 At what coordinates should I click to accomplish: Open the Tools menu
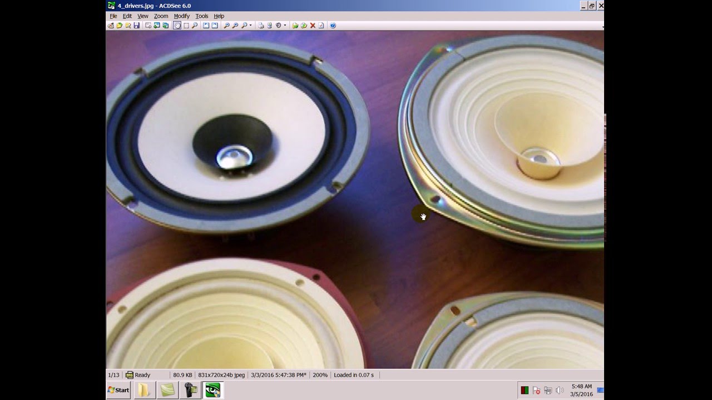click(202, 16)
